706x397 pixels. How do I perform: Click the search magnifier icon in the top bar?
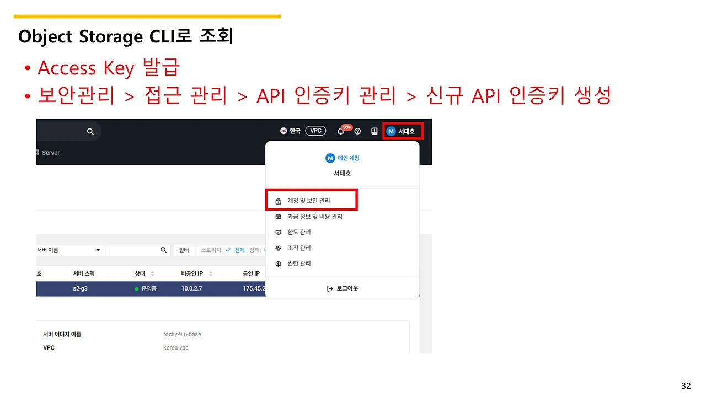click(x=90, y=131)
